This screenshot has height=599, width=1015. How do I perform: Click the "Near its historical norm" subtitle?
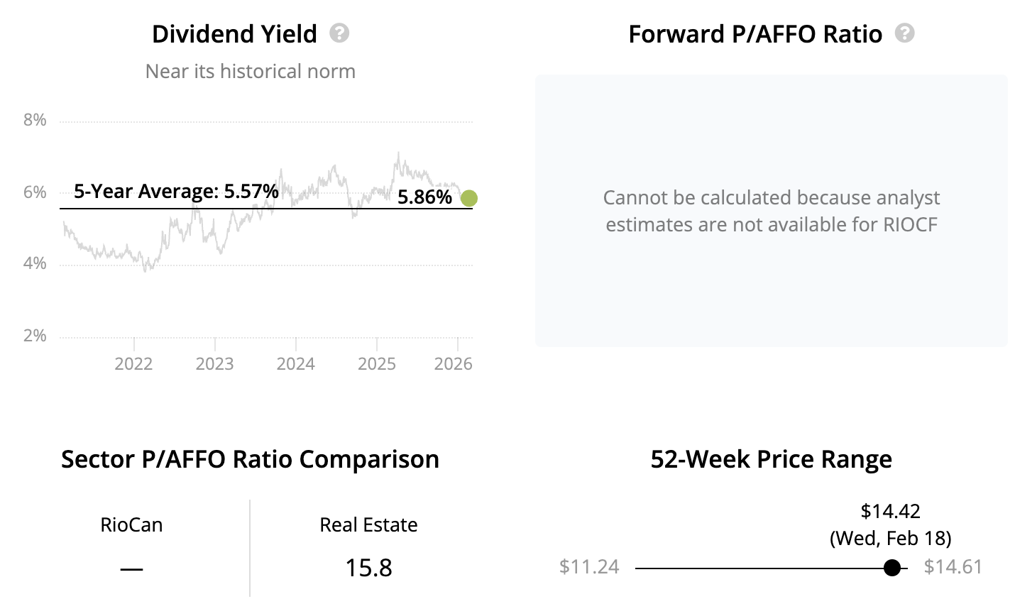click(x=250, y=72)
